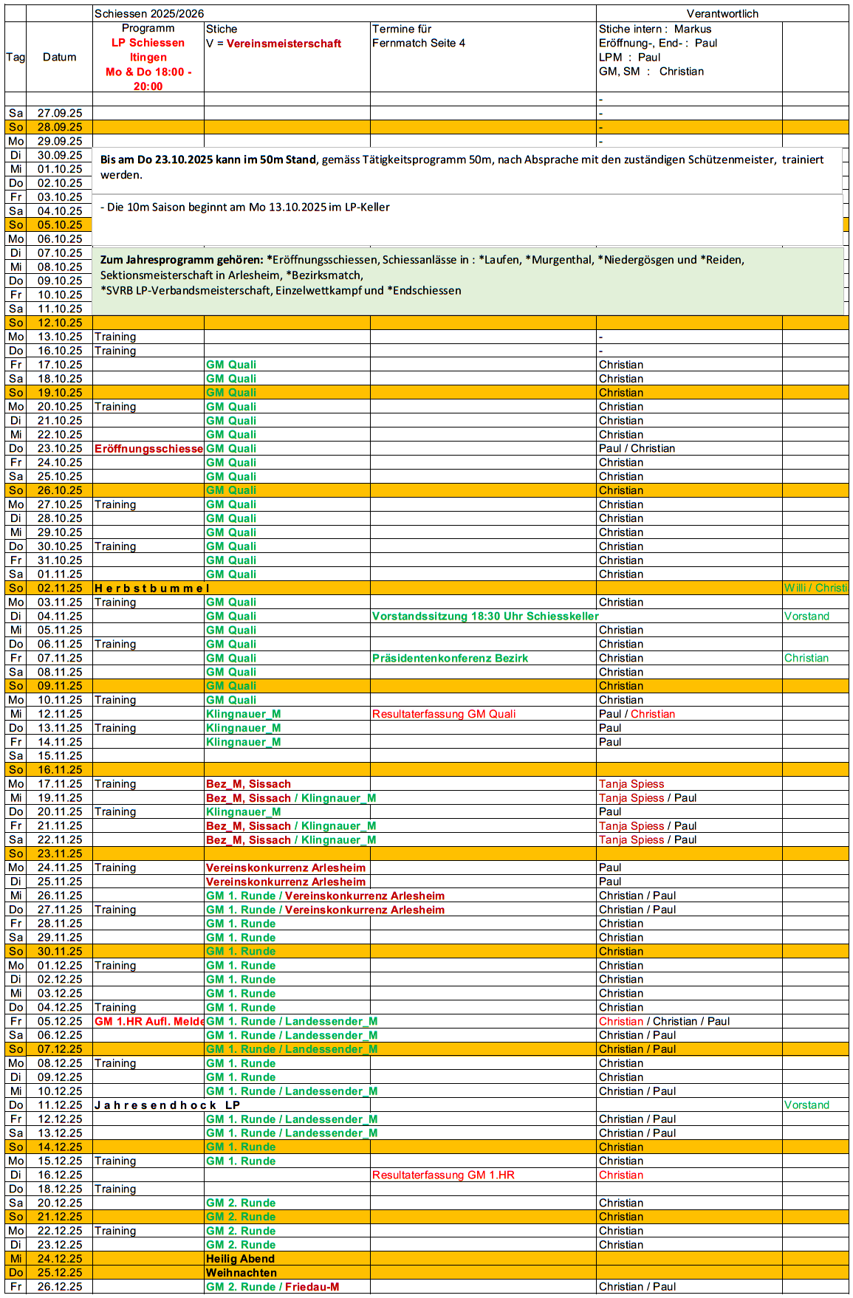Click the Datum column header
Viewport: 853px width, 1298px height.
[59, 58]
